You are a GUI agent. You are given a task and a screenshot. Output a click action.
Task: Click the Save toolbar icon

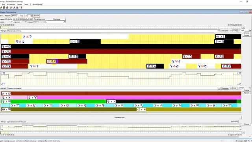4,7
